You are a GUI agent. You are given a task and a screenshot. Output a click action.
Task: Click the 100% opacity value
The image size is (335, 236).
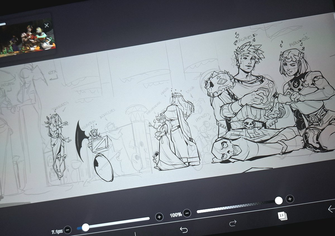tap(176, 215)
